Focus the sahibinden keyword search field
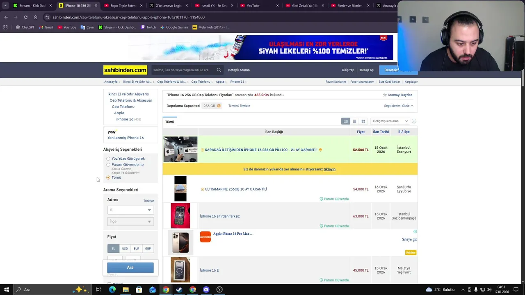 point(183,70)
